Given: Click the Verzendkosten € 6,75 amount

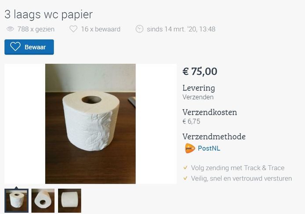Looking at the screenshot, I should [x=192, y=121].
